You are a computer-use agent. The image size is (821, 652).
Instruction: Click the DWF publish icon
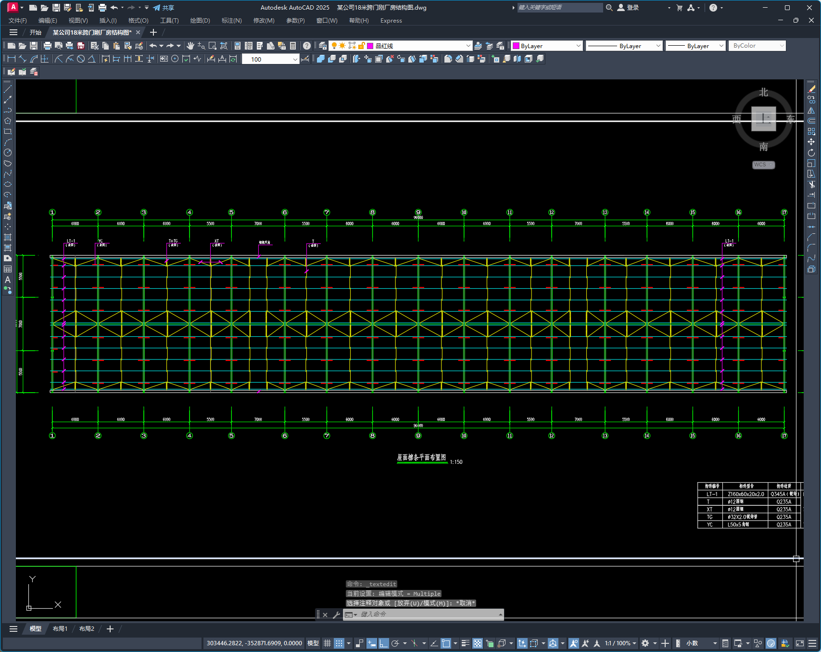[81, 46]
